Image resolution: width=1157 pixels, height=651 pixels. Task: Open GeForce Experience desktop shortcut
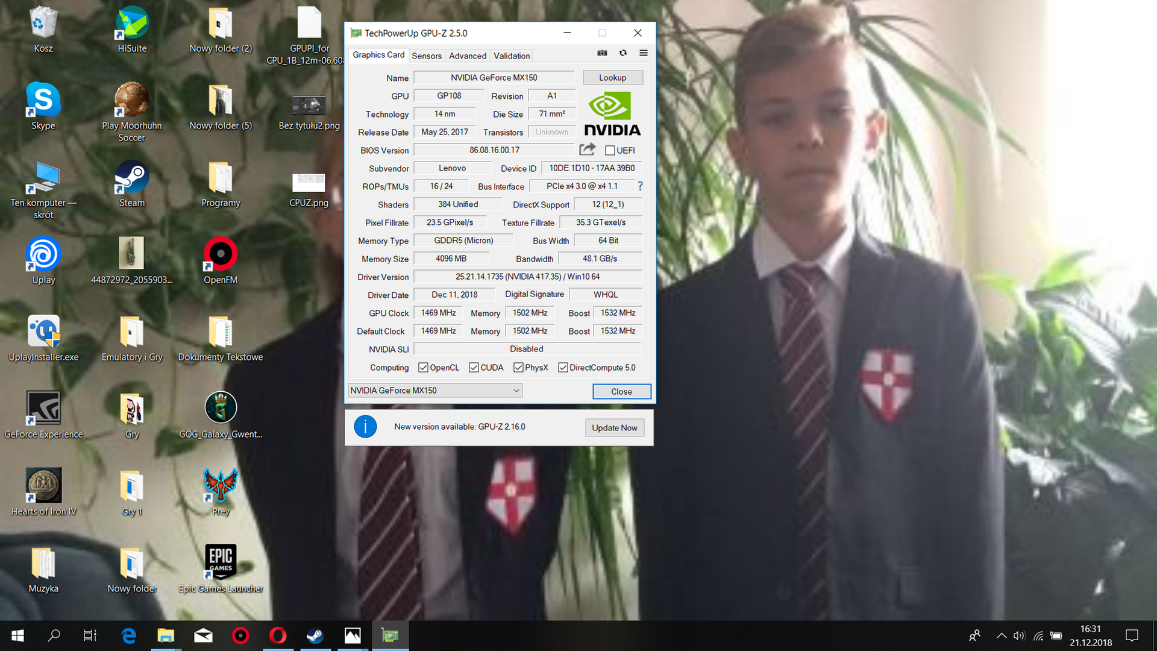coord(43,416)
